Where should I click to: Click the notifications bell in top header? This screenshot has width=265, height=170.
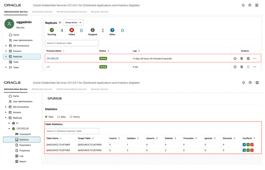coord(243,5)
